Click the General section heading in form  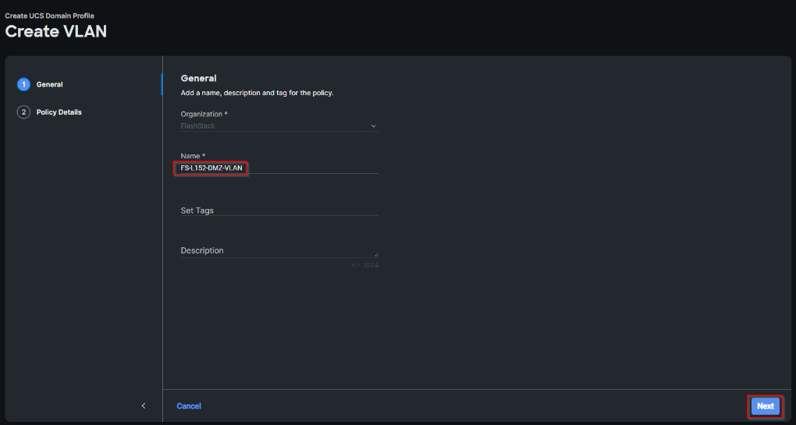point(198,78)
